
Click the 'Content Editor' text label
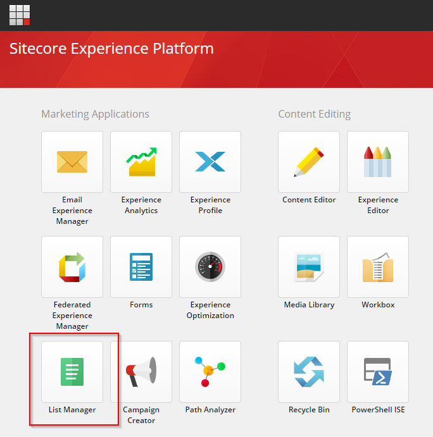click(x=309, y=200)
